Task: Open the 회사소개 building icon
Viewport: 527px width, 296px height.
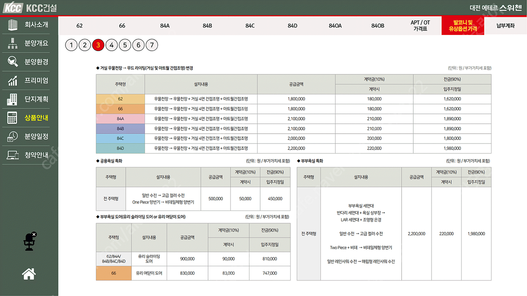Action: (x=13, y=25)
